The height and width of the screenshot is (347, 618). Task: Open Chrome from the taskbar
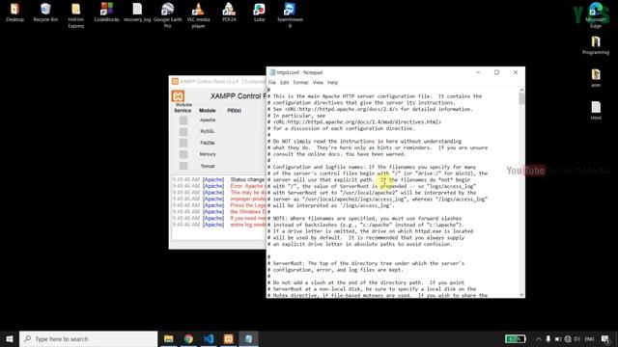188,338
